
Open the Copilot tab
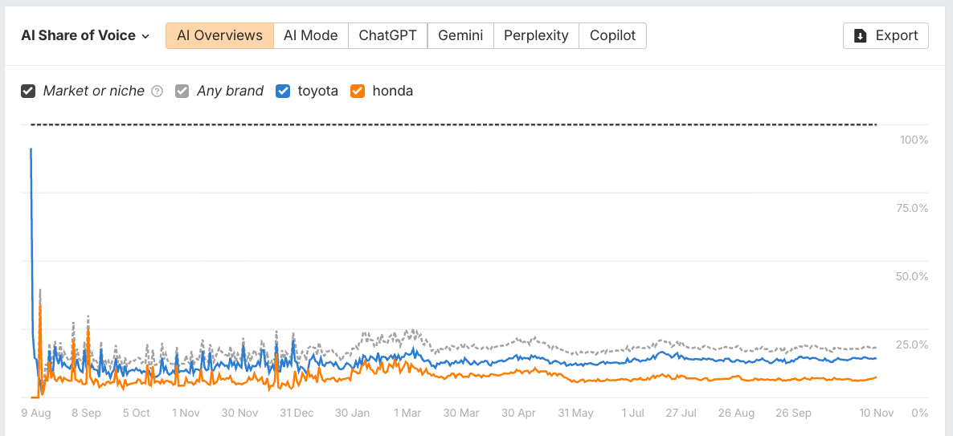612,35
